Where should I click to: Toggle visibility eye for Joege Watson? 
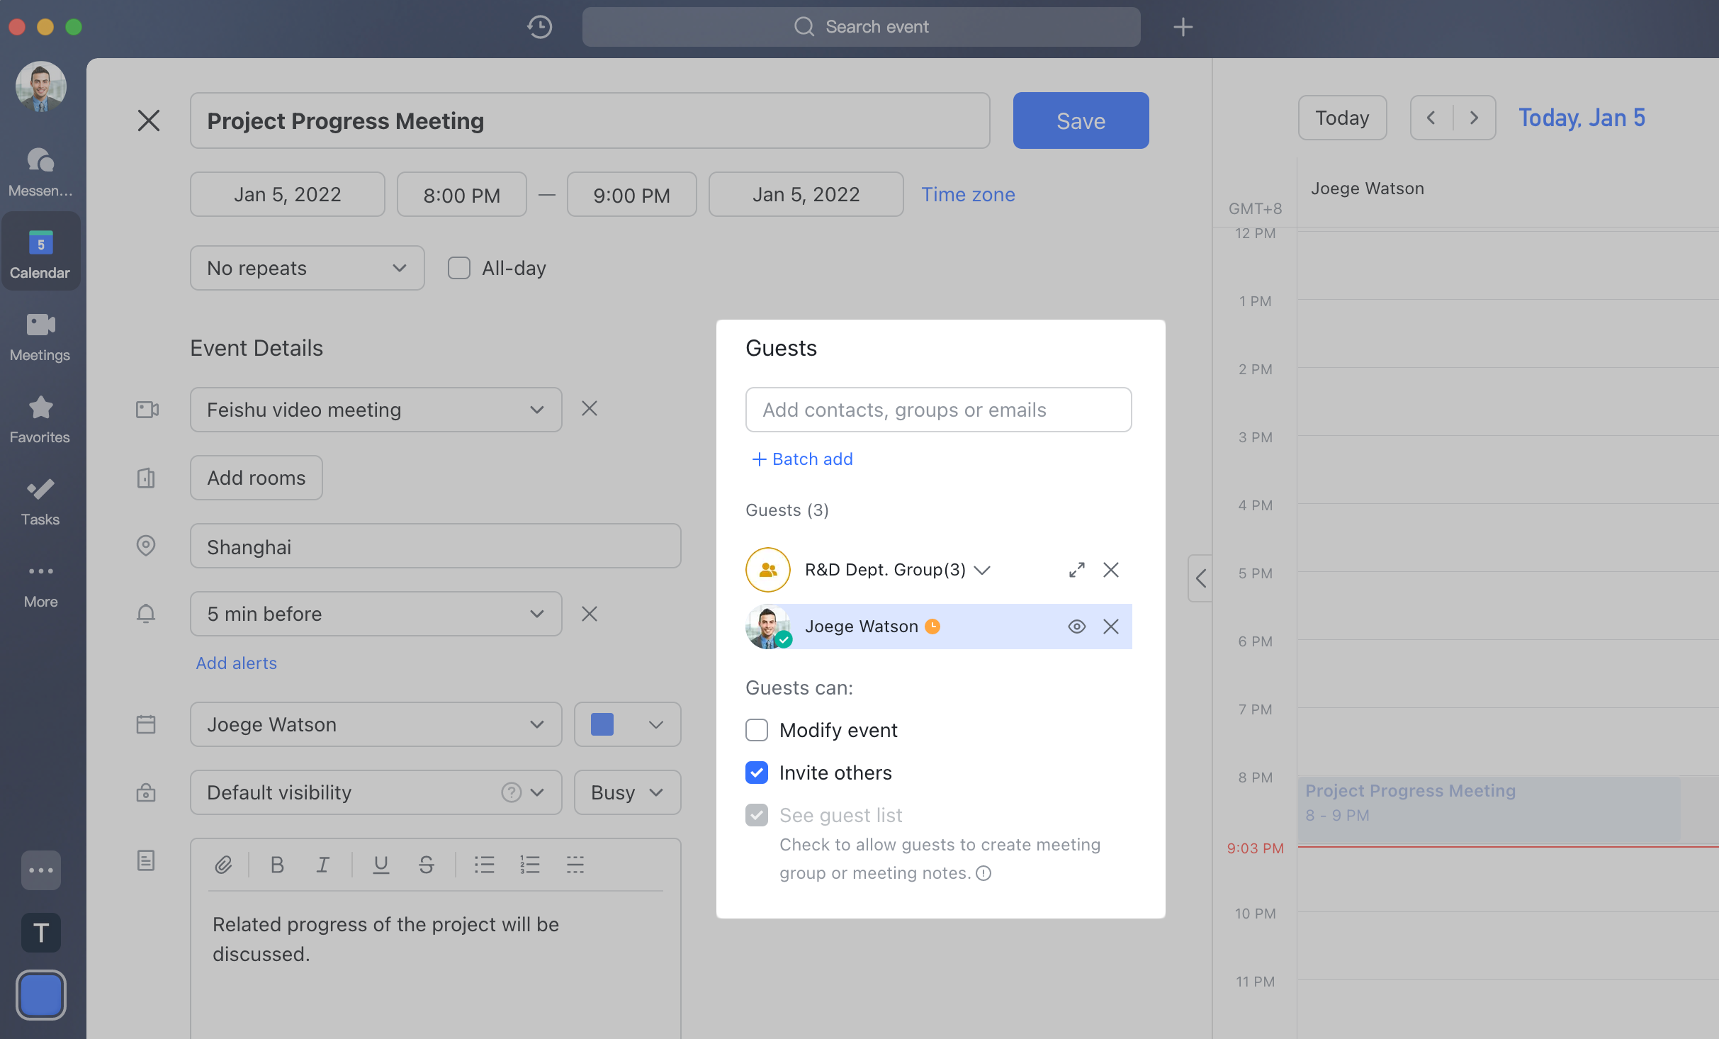pyautogui.click(x=1076, y=627)
